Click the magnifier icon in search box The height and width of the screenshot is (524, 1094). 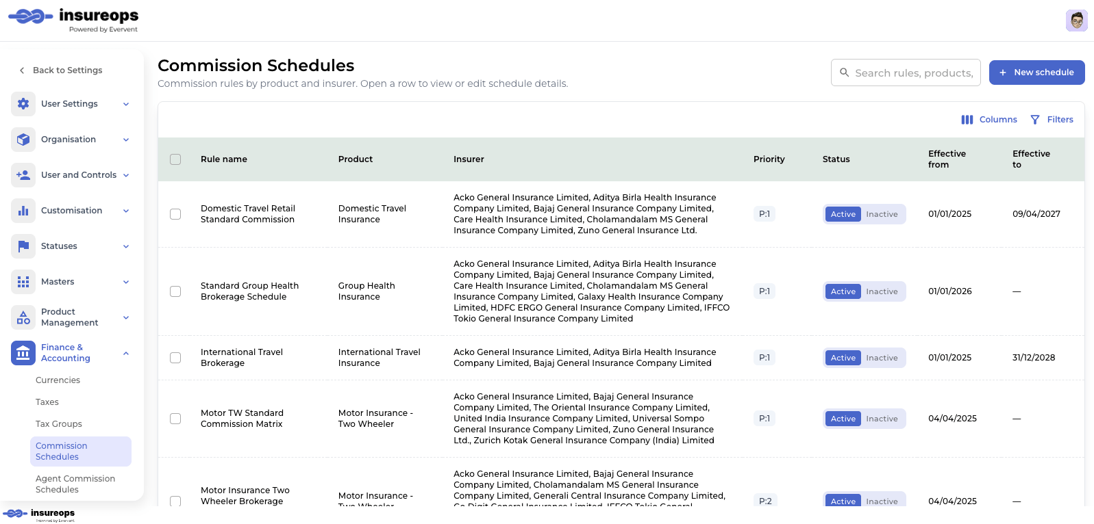click(x=844, y=73)
